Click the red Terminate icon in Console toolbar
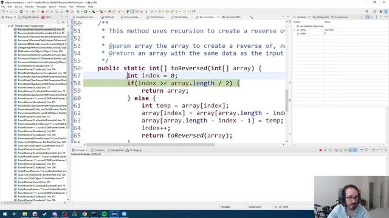Image resolution: width=389 pixels, height=218 pixels. [x=320, y=150]
